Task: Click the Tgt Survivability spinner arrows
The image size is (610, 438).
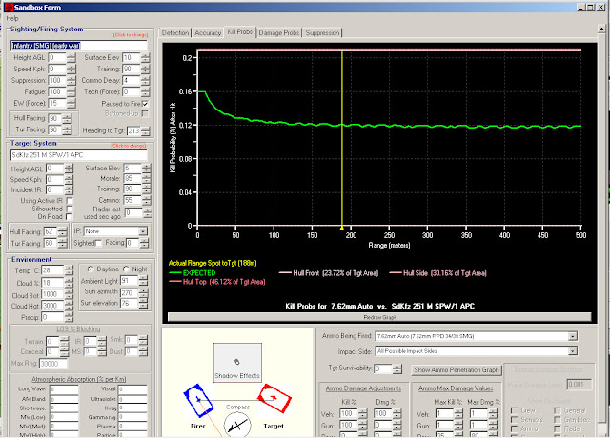Action: pos(397,368)
